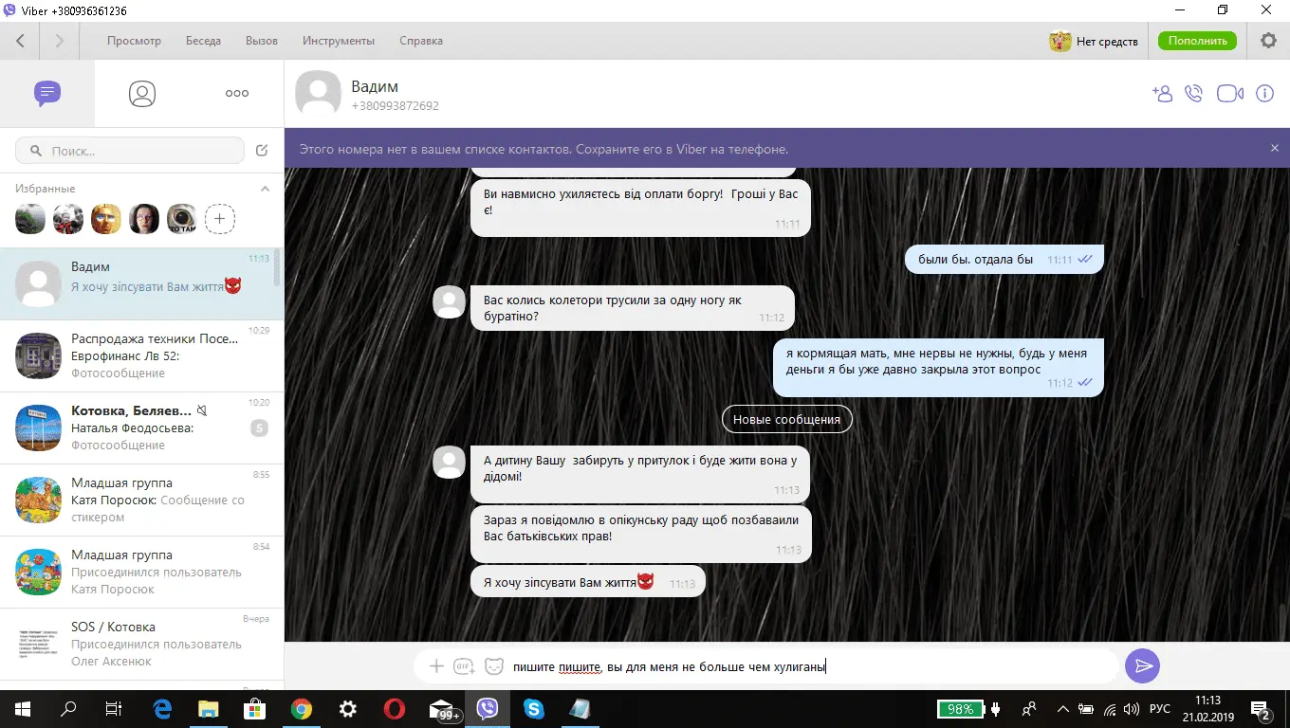This screenshot has width=1290, height=728.
Task: Open chat info panel
Action: pos(1264,94)
